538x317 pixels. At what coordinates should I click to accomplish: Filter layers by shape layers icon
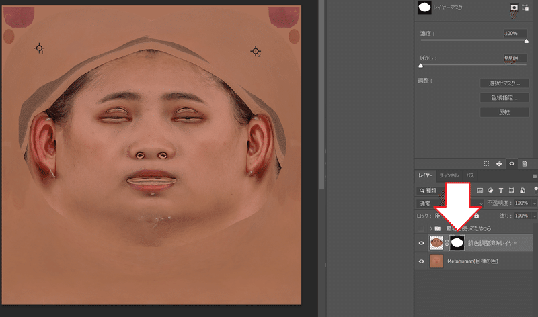[x=512, y=190]
